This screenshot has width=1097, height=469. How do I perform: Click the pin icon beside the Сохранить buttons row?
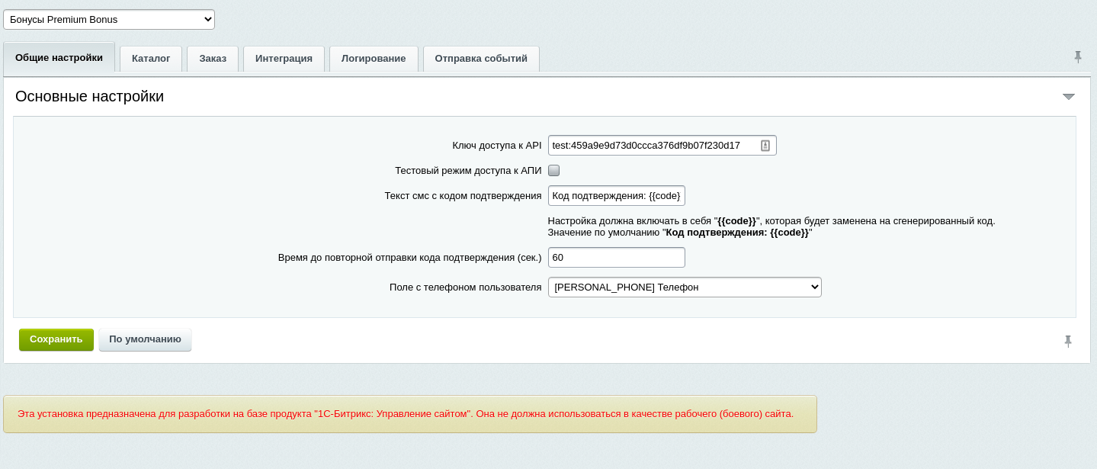click(1067, 341)
